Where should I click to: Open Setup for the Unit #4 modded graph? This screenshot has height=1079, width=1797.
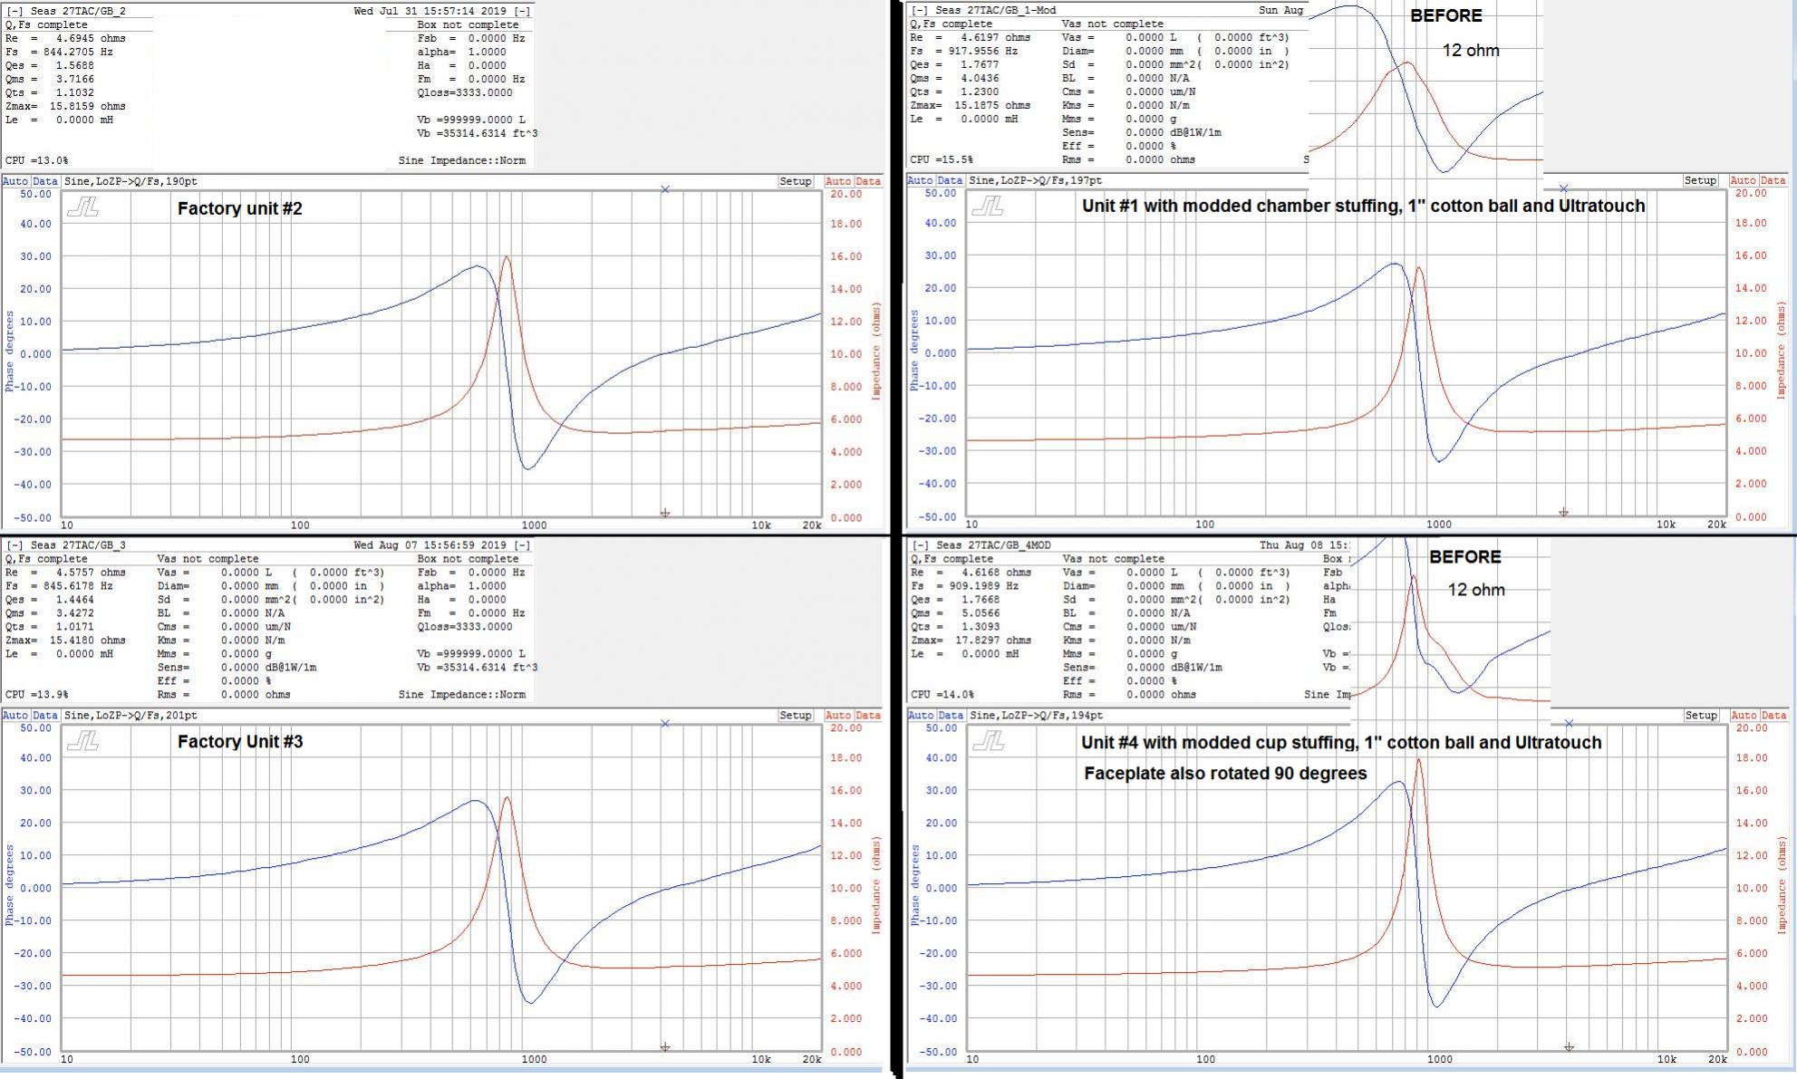click(x=1700, y=715)
